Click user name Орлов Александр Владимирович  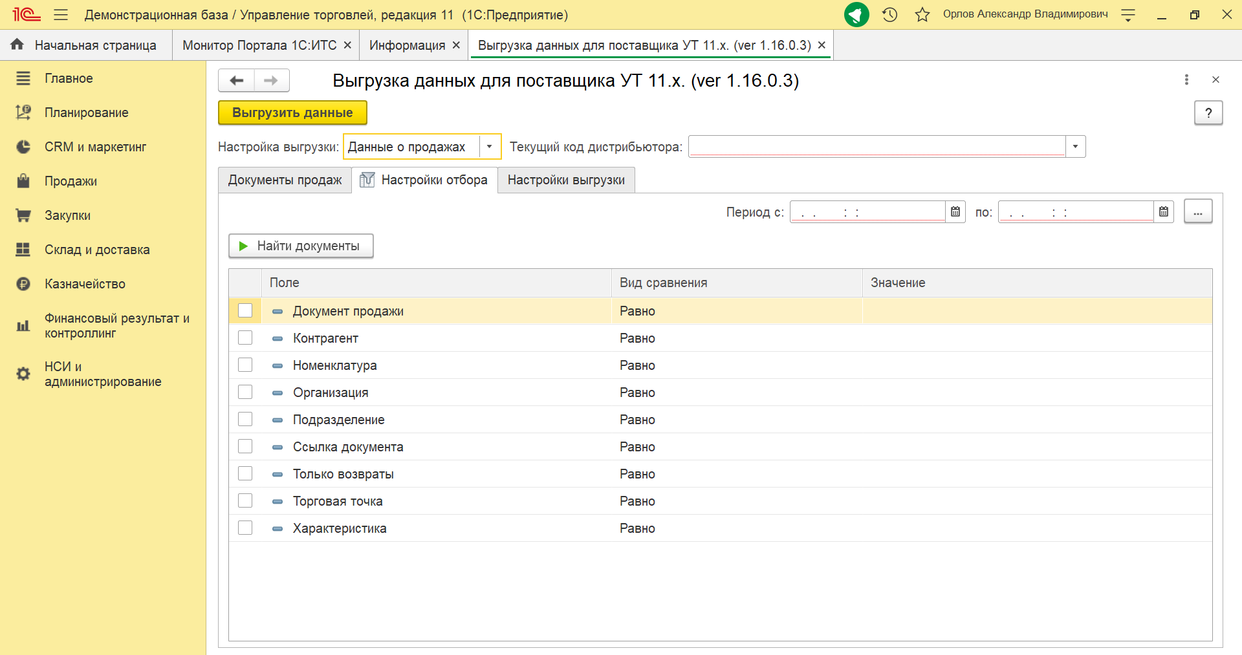click(1025, 14)
